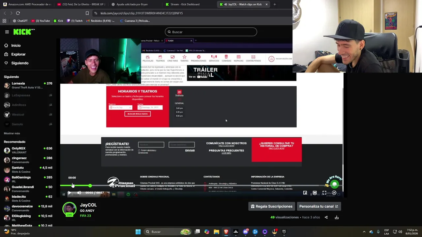This screenshot has width=422, height=237.
Task: Enter fullscreen on the video player
Action: click(x=324, y=193)
